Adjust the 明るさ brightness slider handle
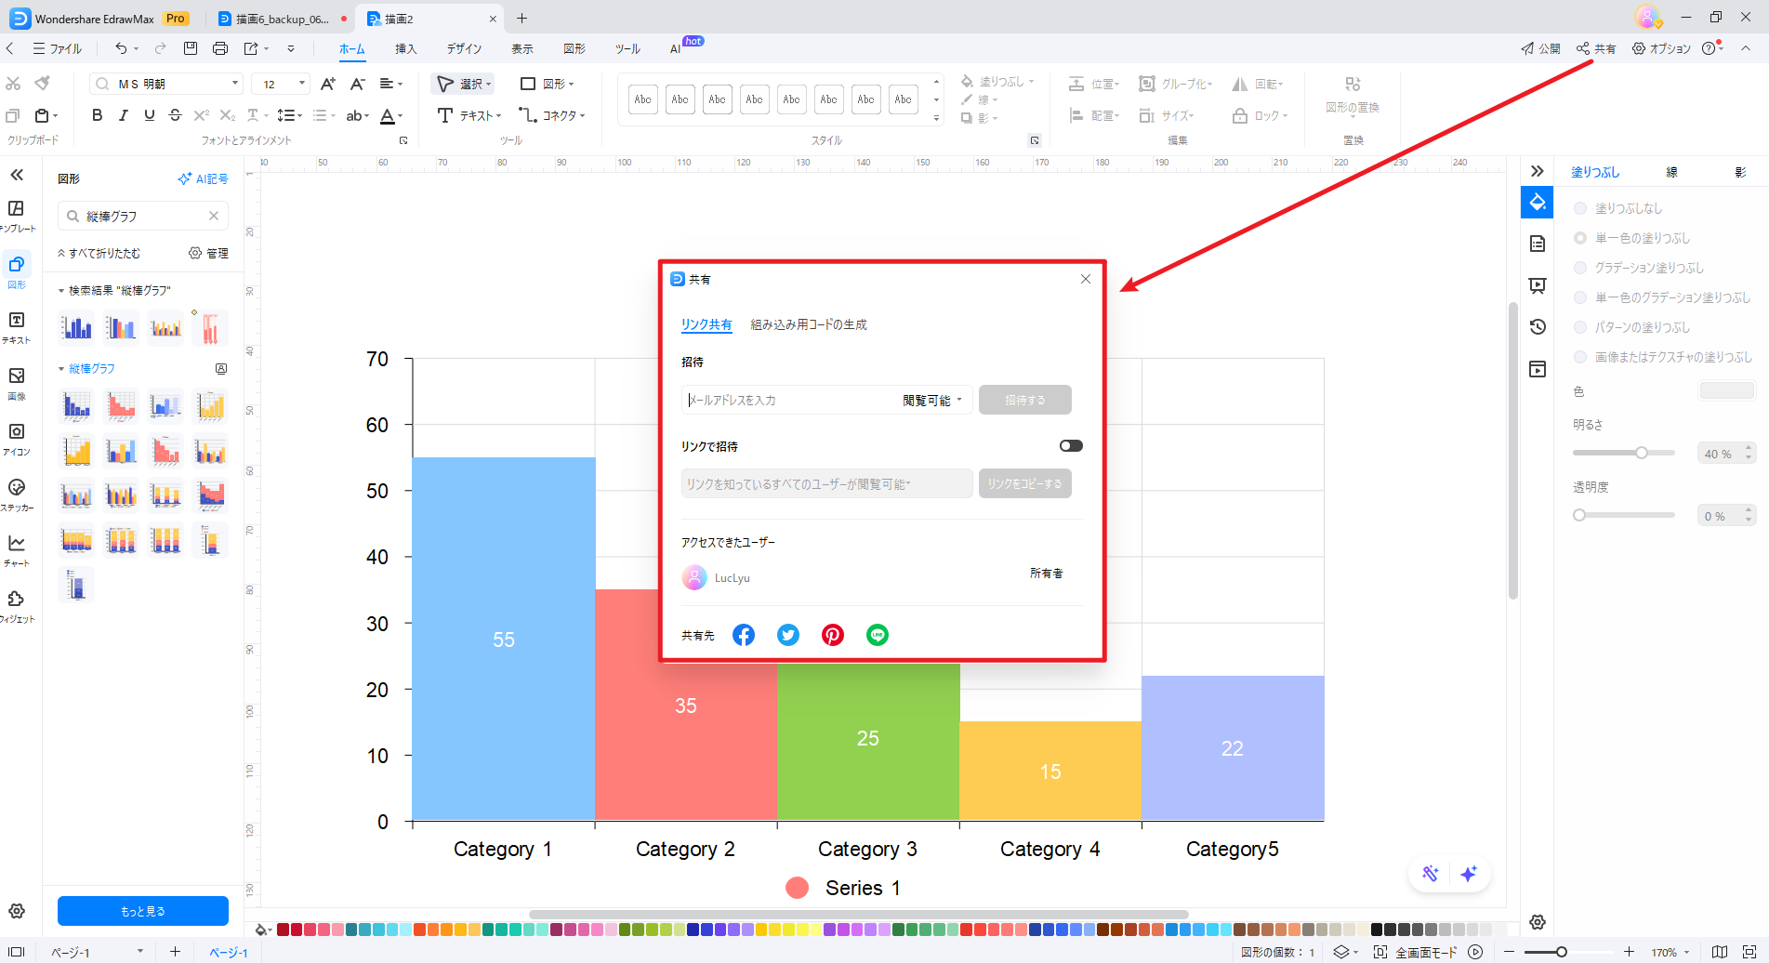 pos(1642,453)
